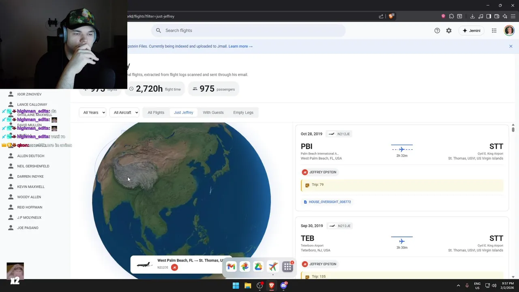Open the Brave hamburger main menu
This screenshot has width=519, height=292.
513,16
